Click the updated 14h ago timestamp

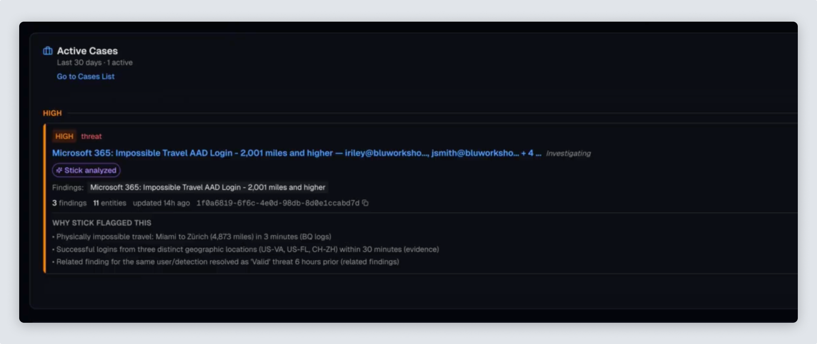(x=161, y=203)
